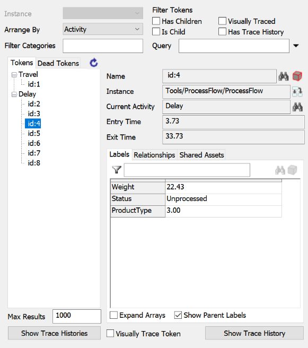
Task: Toggle the Visually Traced filter
Action: tap(222, 21)
